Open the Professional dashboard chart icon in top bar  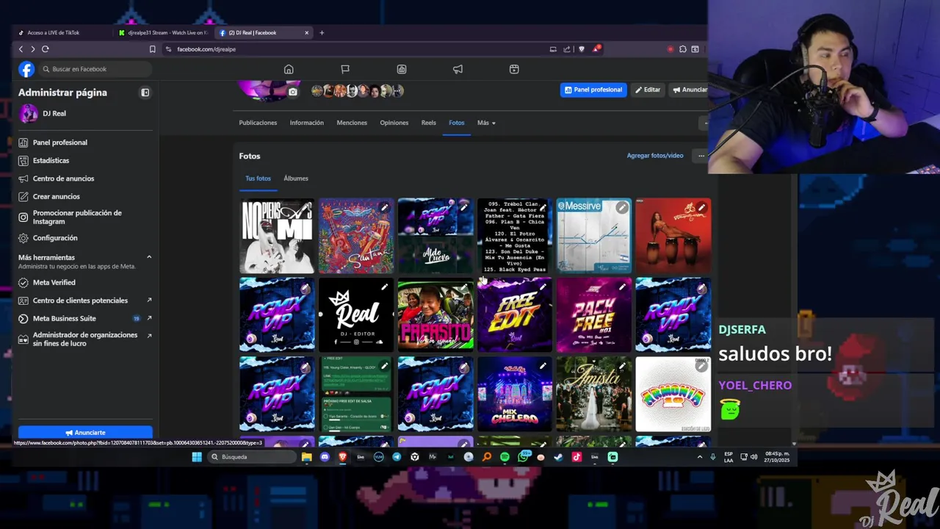click(402, 69)
